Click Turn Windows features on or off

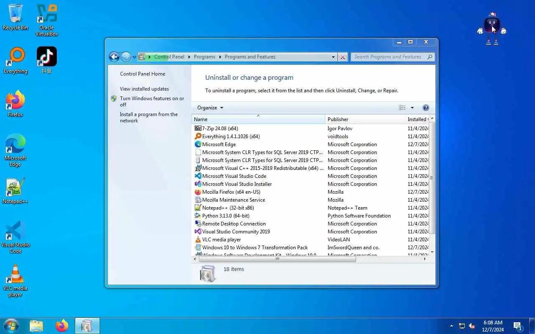coord(152,101)
